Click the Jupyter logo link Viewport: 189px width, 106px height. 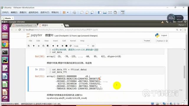click(x=34, y=35)
